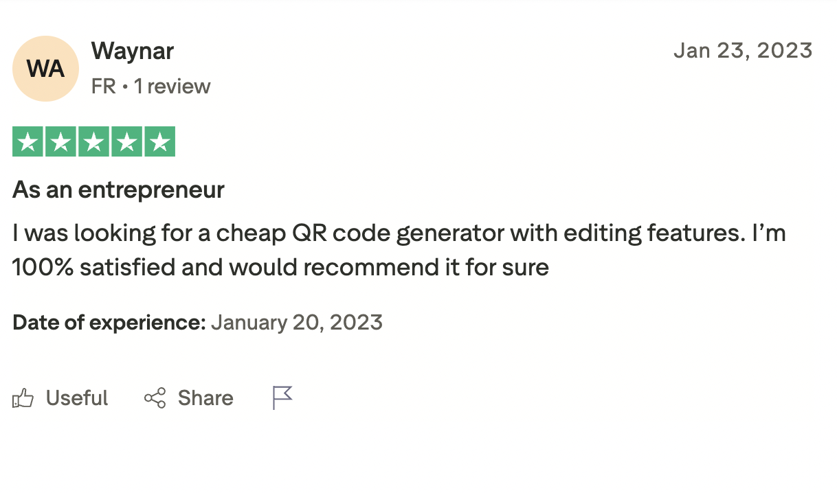Viewport: 837px width, 493px height.
Task: Click the thumbs-up icon beside Useful
Action: click(x=23, y=398)
